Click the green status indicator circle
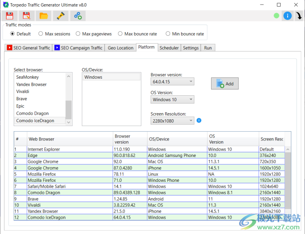The width and height of the screenshot is (305, 234). [x=276, y=16]
